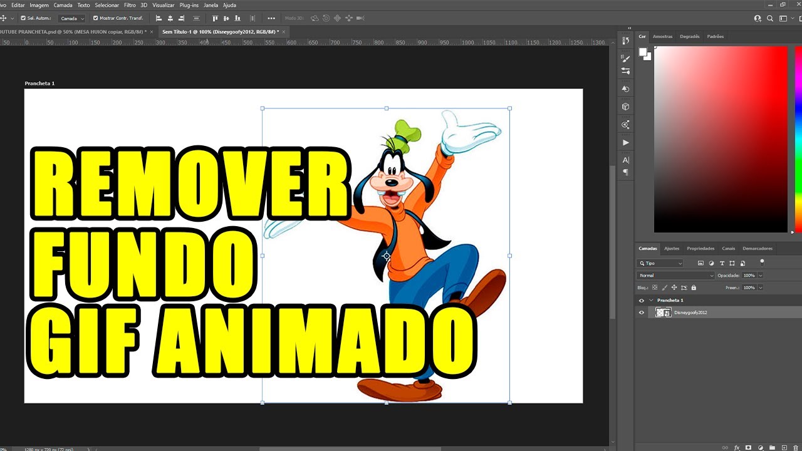The width and height of the screenshot is (802, 451).
Task: Toggle lock all padlock icon
Action: (x=694, y=288)
